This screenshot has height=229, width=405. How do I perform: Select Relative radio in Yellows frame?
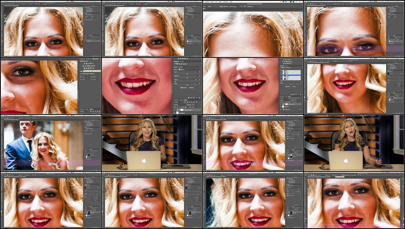pyautogui.click(x=181, y=88)
